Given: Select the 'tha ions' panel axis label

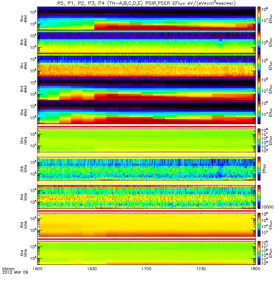Looking at the screenshot, I should [x=24, y=141].
